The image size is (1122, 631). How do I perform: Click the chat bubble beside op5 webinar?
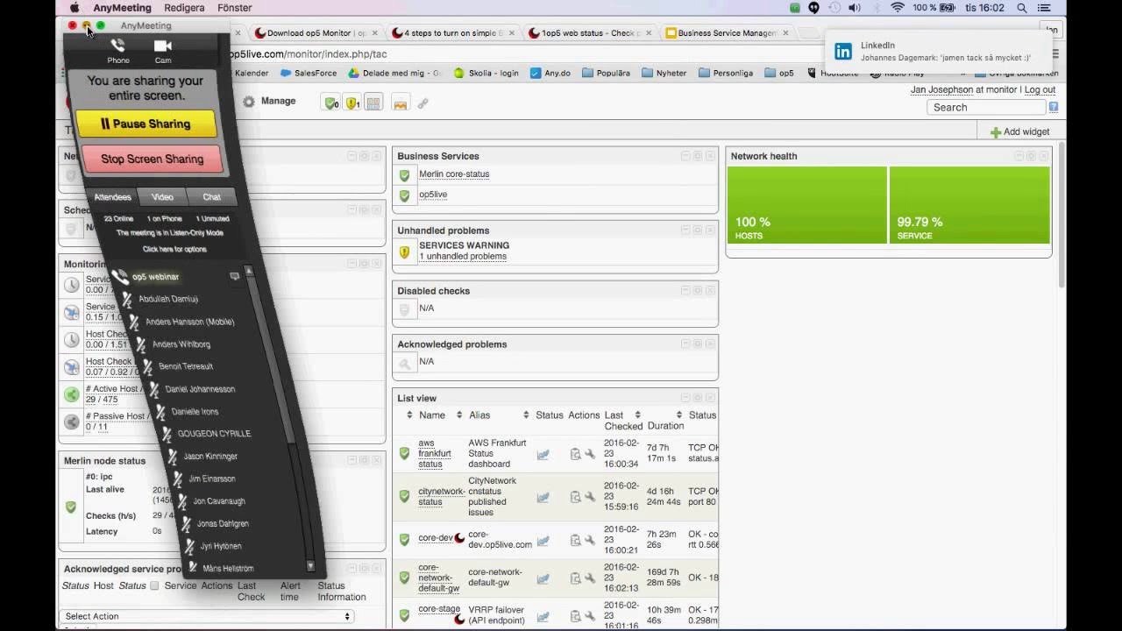(x=234, y=276)
